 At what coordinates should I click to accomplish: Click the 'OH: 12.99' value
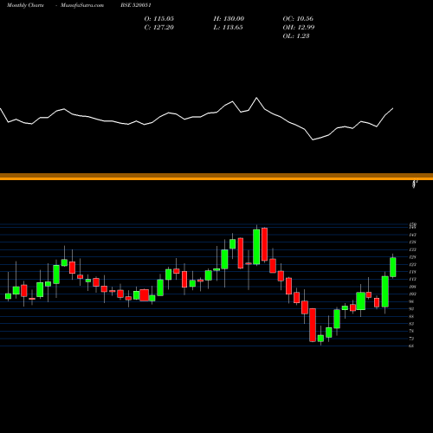pyautogui.click(x=299, y=28)
